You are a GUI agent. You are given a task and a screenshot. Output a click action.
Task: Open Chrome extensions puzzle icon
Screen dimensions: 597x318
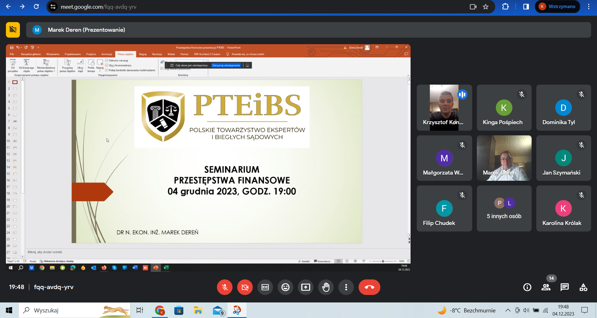tap(505, 7)
